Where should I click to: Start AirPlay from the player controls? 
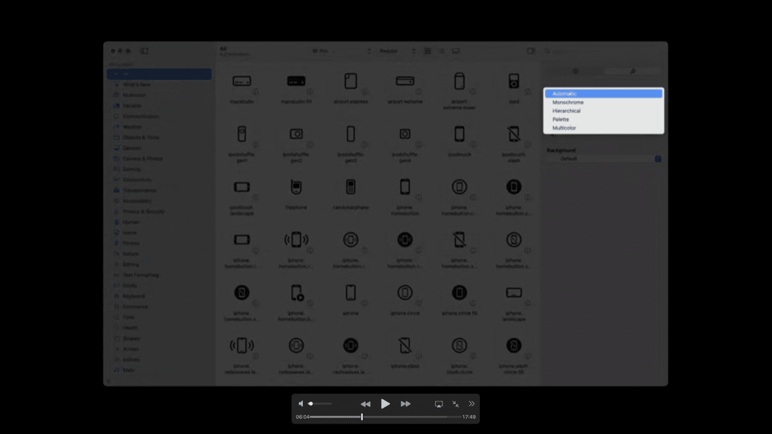[x=439, y=404]
